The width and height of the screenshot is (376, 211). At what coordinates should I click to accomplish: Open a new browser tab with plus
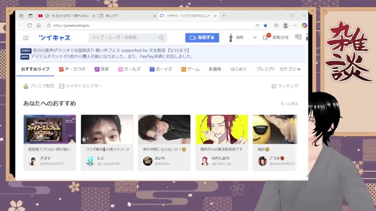224,16
